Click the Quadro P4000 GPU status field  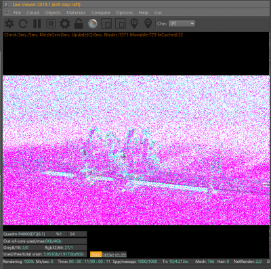[x=24, y=234]
